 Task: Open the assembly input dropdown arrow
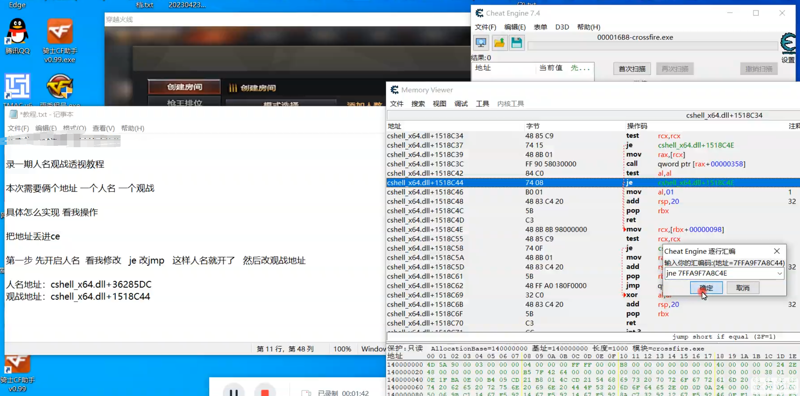pyautogui.click(x=780, y=273)
